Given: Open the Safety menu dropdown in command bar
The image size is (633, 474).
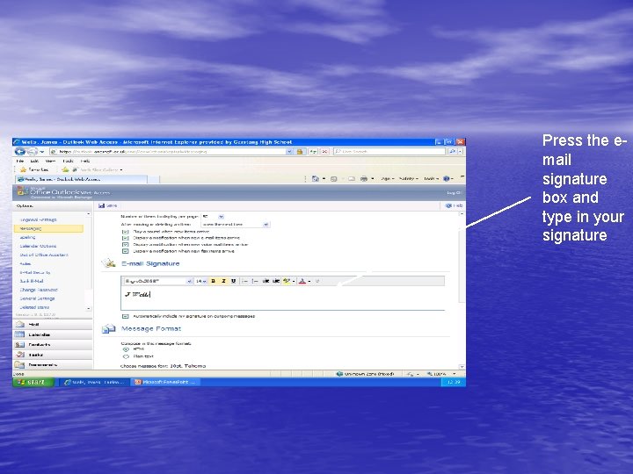Looking at the screenshot, I should click(408, 178).
